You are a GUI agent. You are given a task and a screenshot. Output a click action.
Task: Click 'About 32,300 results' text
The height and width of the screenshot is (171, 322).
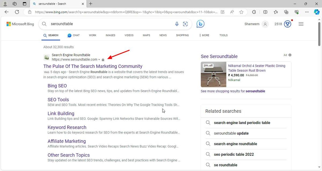tap(58, 47)
